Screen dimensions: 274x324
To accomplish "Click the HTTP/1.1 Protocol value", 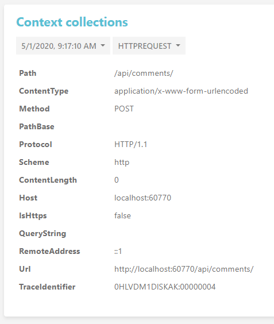I will pos(130,144).
